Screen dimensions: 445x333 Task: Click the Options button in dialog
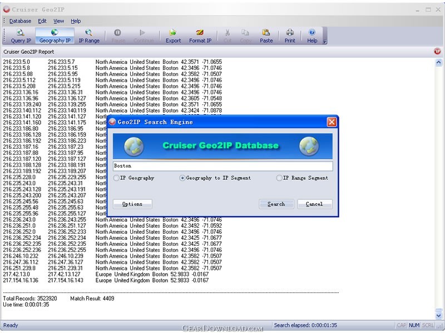coord(132,204)
